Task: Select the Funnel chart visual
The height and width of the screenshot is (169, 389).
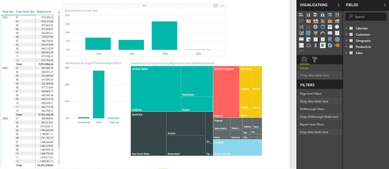Action: pos(316,33)
